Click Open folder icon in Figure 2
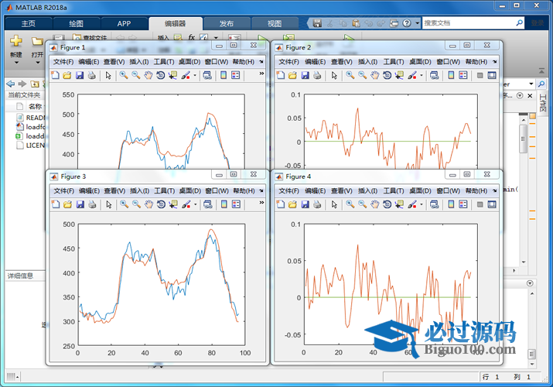Screen dimensions: 553x387 coord(292,75)
